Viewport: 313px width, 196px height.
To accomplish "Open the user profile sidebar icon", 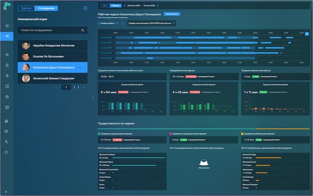I will [x=6, y=142].
